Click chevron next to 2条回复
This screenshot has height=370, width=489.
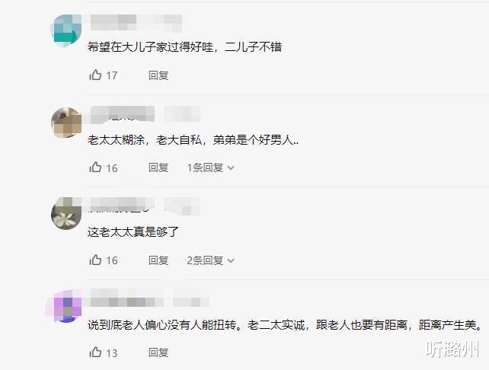pos(231,260)
